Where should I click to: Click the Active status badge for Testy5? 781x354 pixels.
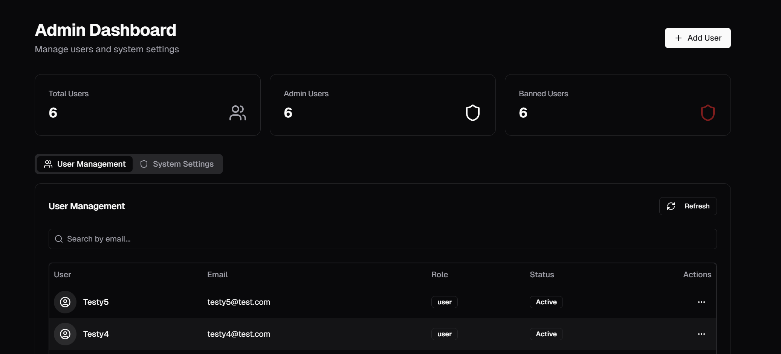[546, 302]
